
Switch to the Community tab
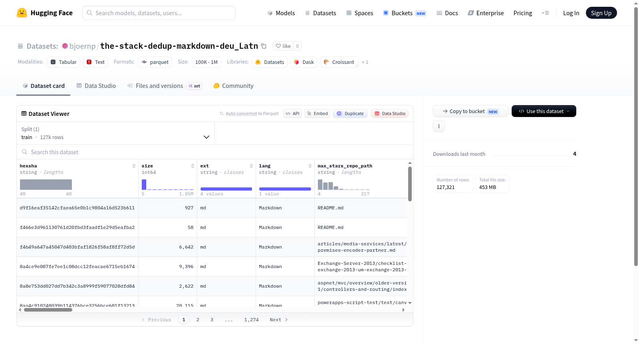tap(233, 86)
